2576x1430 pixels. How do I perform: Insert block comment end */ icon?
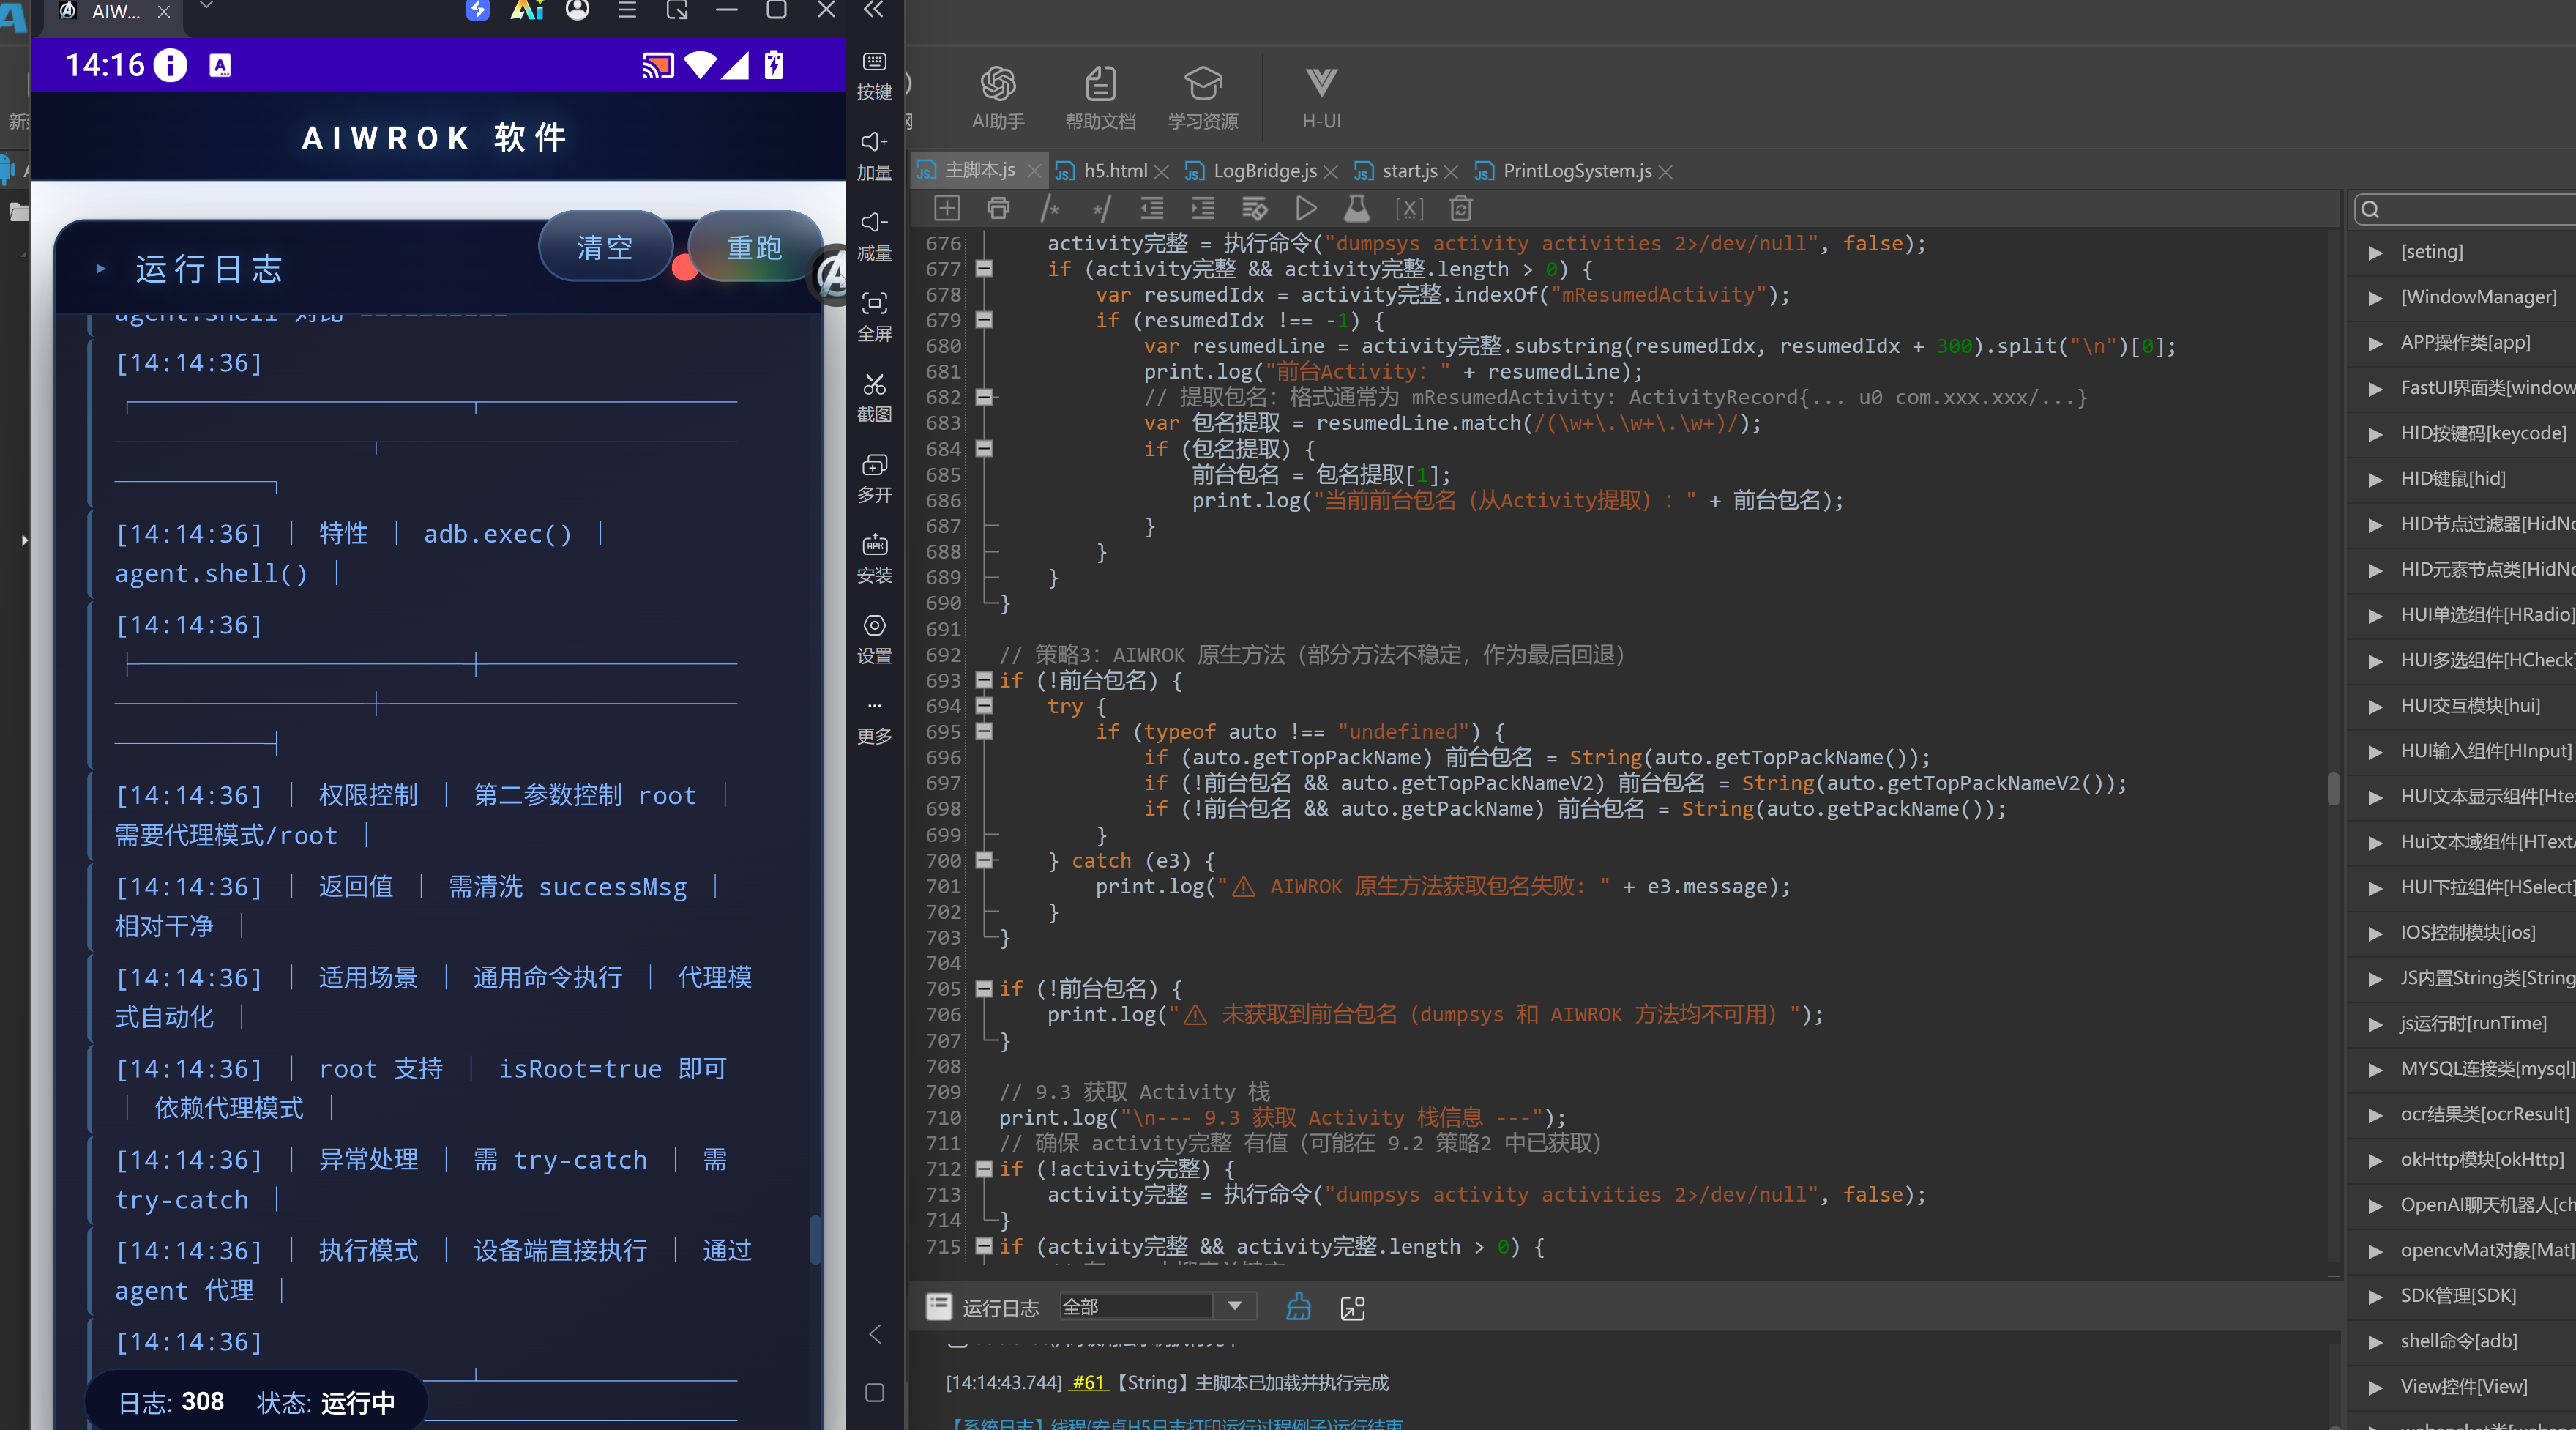pos(1101,208)
